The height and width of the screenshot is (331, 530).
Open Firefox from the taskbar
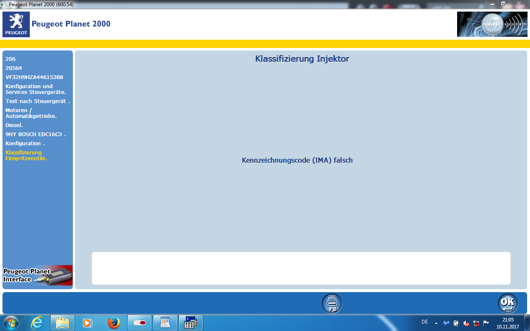[x=114, y=322]
